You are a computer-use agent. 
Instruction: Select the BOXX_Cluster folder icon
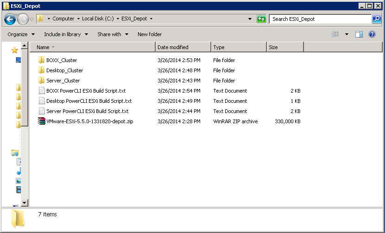pyautogui.click(x=42, y=60)
